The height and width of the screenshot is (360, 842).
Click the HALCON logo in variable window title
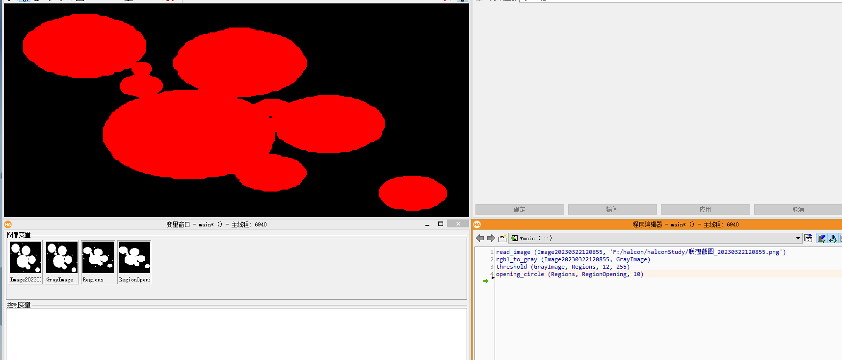[x=8, y=224]
